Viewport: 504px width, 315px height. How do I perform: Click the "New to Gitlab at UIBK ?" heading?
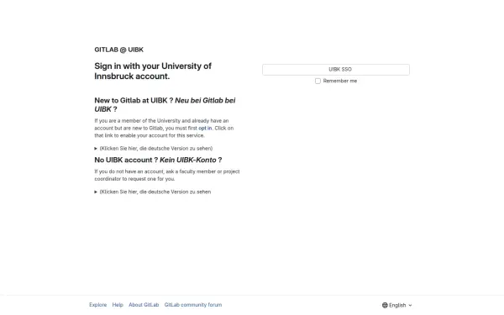coord(134,101)
